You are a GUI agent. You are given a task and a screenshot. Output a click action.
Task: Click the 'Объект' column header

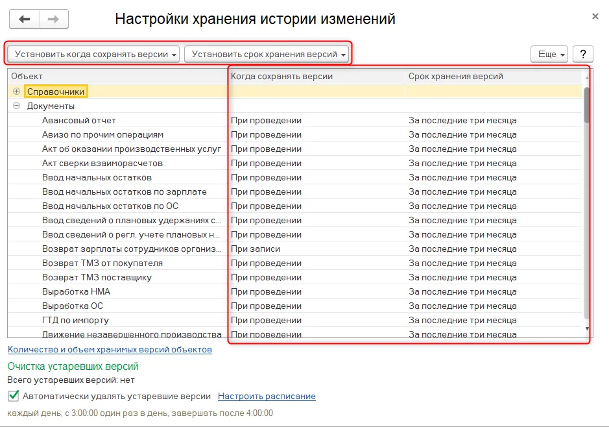117,76
